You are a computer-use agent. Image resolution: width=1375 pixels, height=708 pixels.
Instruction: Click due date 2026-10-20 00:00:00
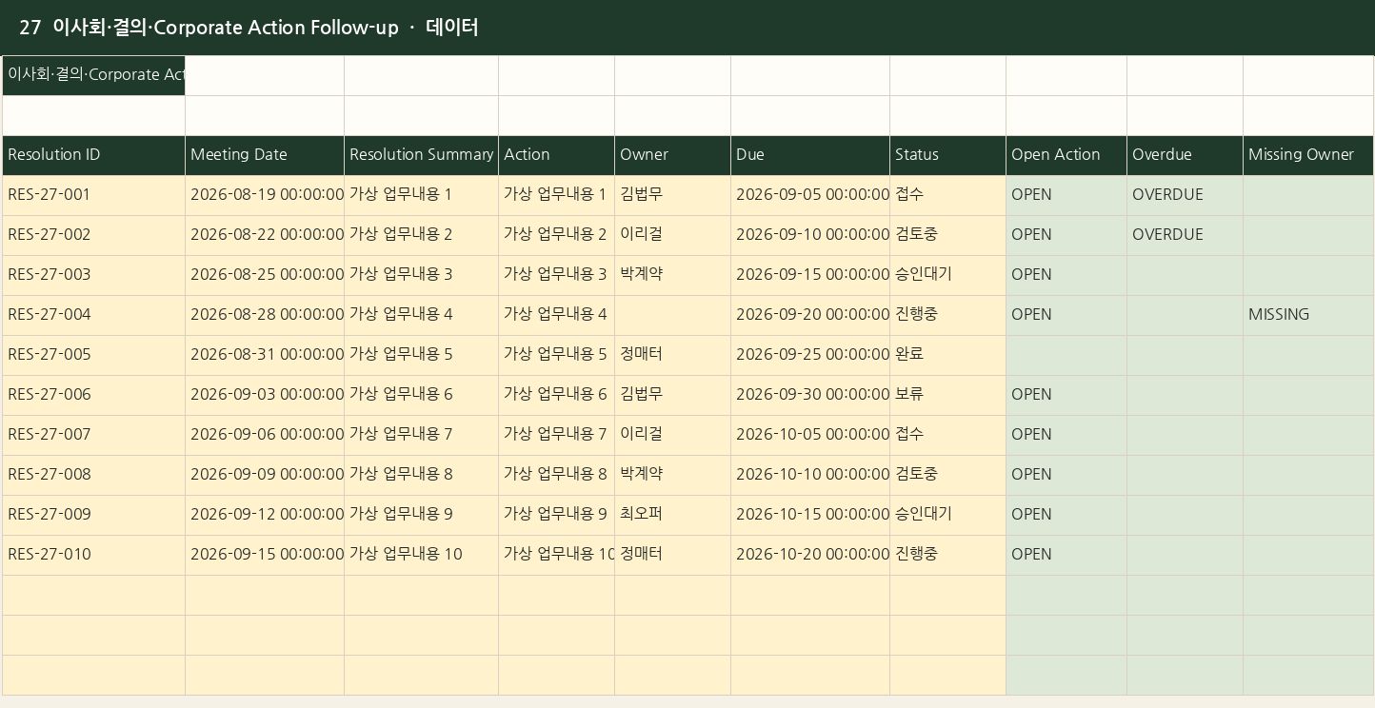(810, 555)
